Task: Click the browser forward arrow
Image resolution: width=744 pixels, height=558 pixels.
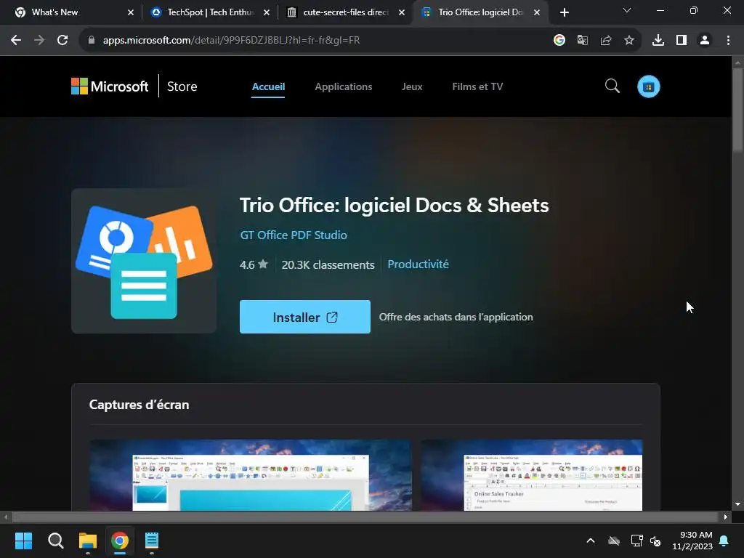Action: [39, 41]
